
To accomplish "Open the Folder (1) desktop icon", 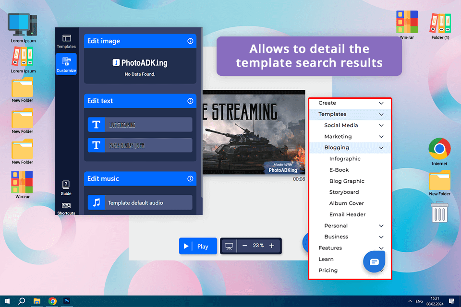I will (x=440, y=26).
